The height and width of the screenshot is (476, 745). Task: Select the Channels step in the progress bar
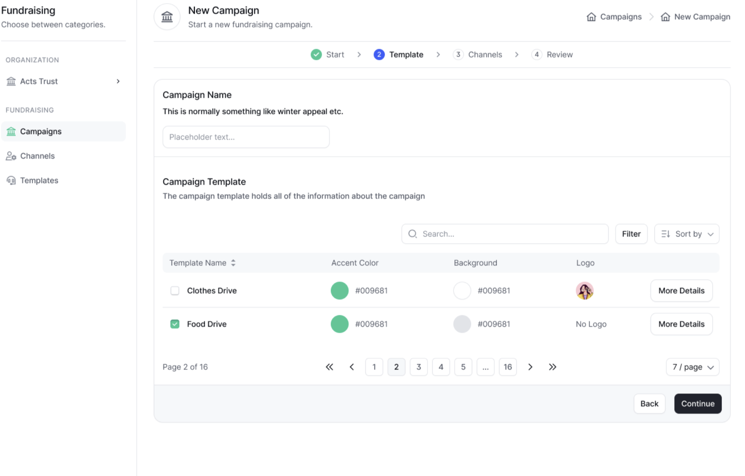478,54
